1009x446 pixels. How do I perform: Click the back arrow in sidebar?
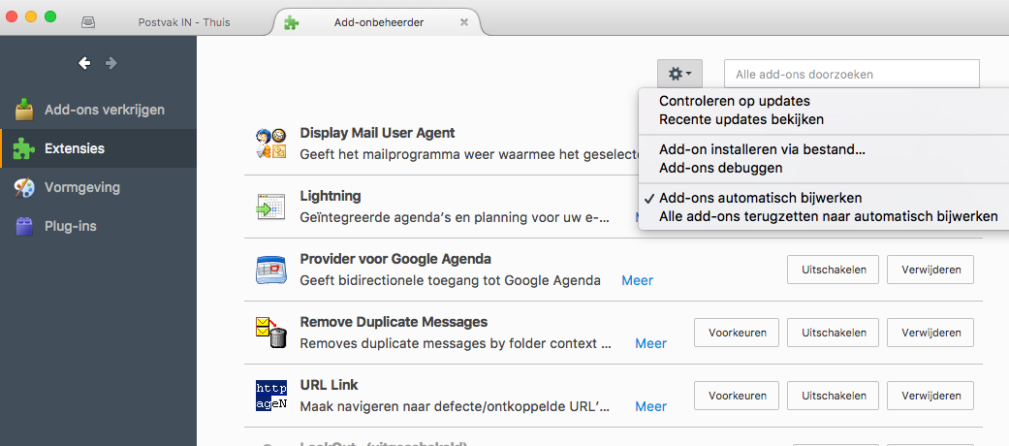[85, 63]
